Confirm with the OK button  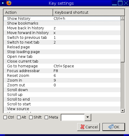click(114, 127)
